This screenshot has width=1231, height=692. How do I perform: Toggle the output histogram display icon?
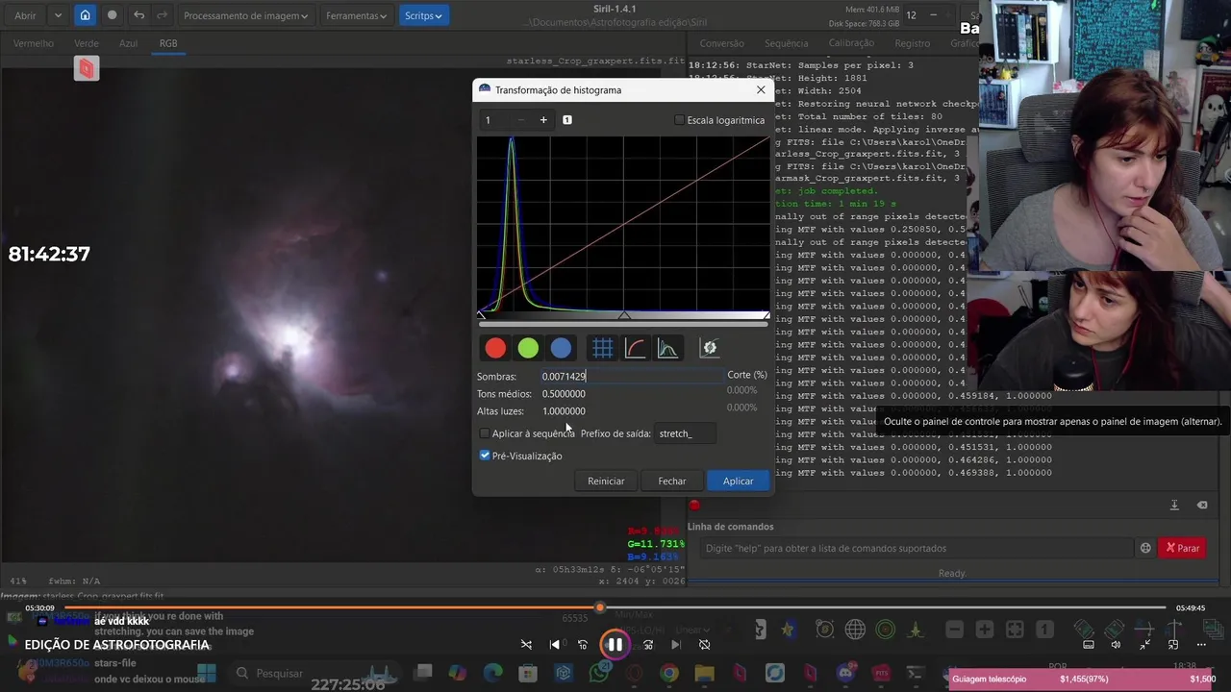pyautogui.click(x=667, y=348)
